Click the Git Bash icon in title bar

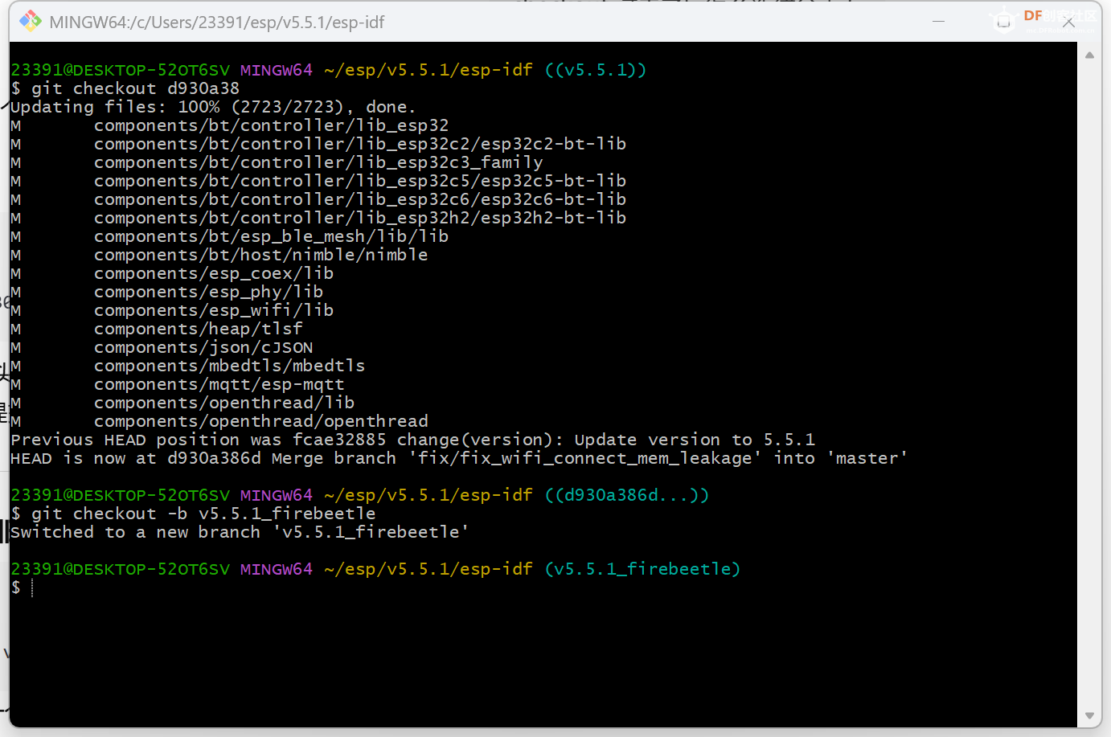31,22
